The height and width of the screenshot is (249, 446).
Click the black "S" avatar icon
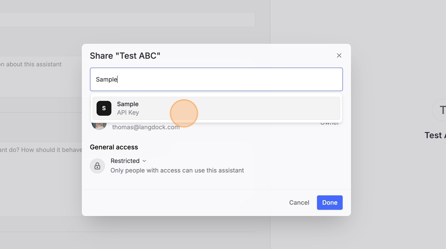[x=104, y=108]
